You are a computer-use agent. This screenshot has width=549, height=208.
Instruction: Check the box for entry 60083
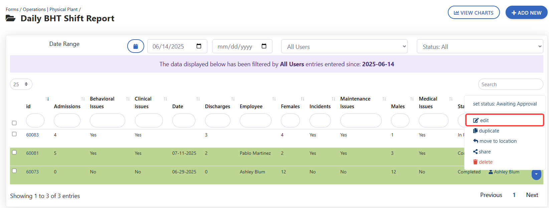click(14, 134)
